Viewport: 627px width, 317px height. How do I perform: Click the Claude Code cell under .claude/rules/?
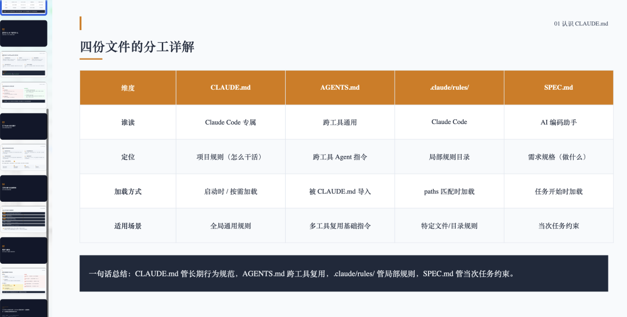tap(449, 122)
